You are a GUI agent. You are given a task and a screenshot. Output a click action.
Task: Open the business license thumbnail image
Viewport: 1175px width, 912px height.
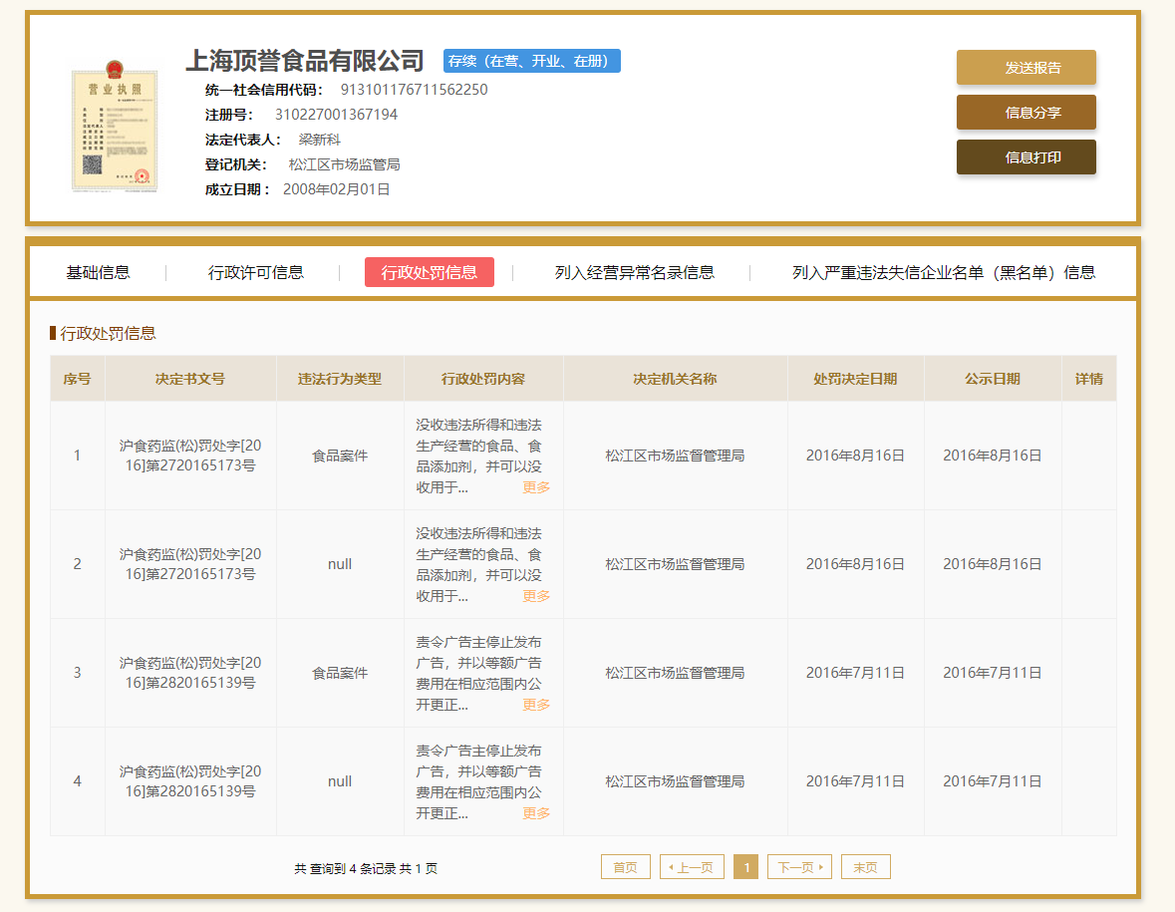[x=115, y=126]
